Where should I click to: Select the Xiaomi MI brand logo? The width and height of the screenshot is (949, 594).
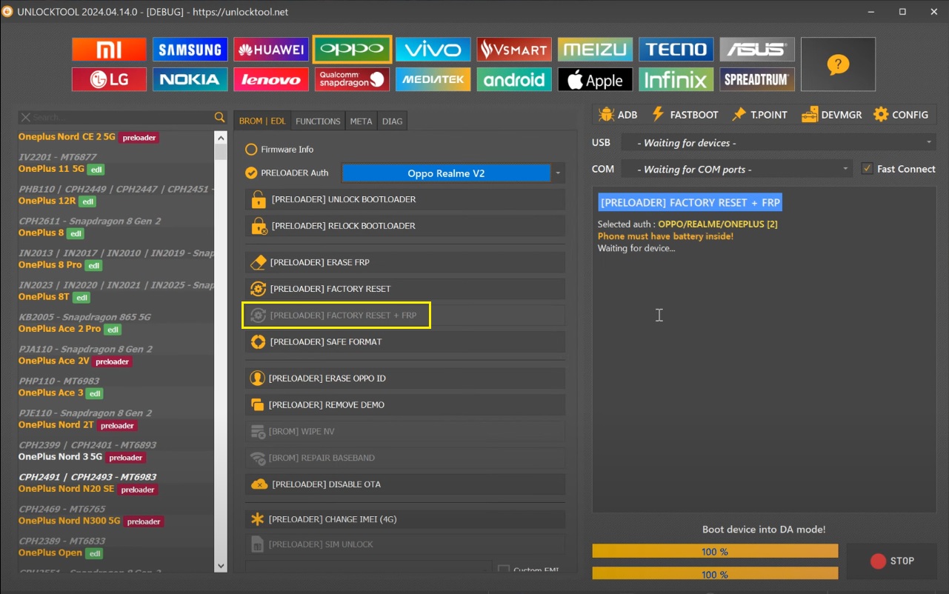pyautogui.click(x=109, y=50)
